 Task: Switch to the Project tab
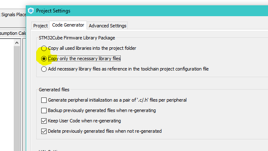(40, 26)
